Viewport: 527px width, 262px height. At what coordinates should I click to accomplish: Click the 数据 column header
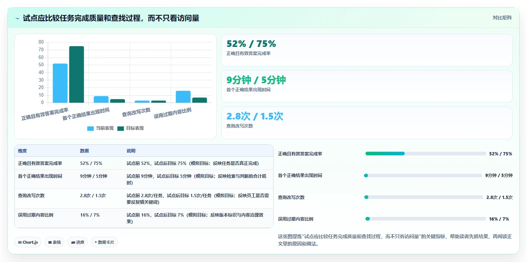(84, 151)
